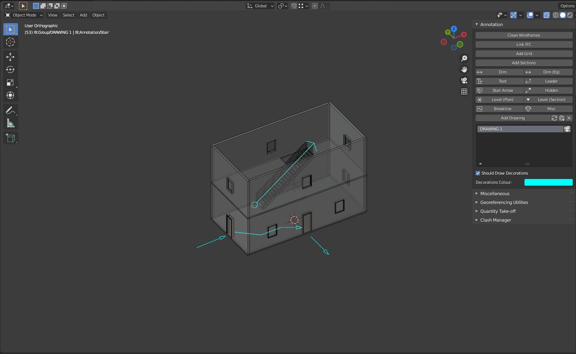The height and width of the screenshot is (354, 576).
Task: Open the pivot point dropdown
Action: [282, 6]
